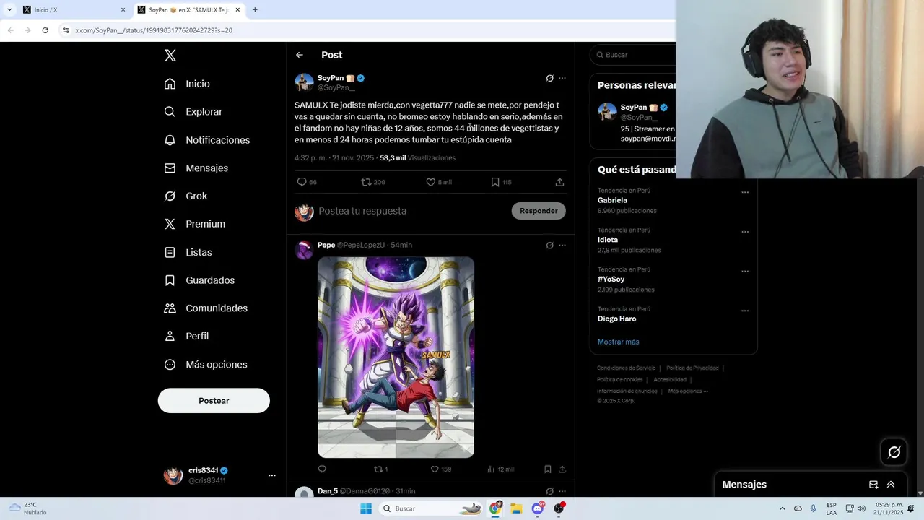Open options dots for #YoSoy trend
Viewport: 924px width, 520px height.
point(745,272)
